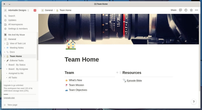202x110 pixels.
Task: Open Board · By Assignee view
Action: coord(18,69)
